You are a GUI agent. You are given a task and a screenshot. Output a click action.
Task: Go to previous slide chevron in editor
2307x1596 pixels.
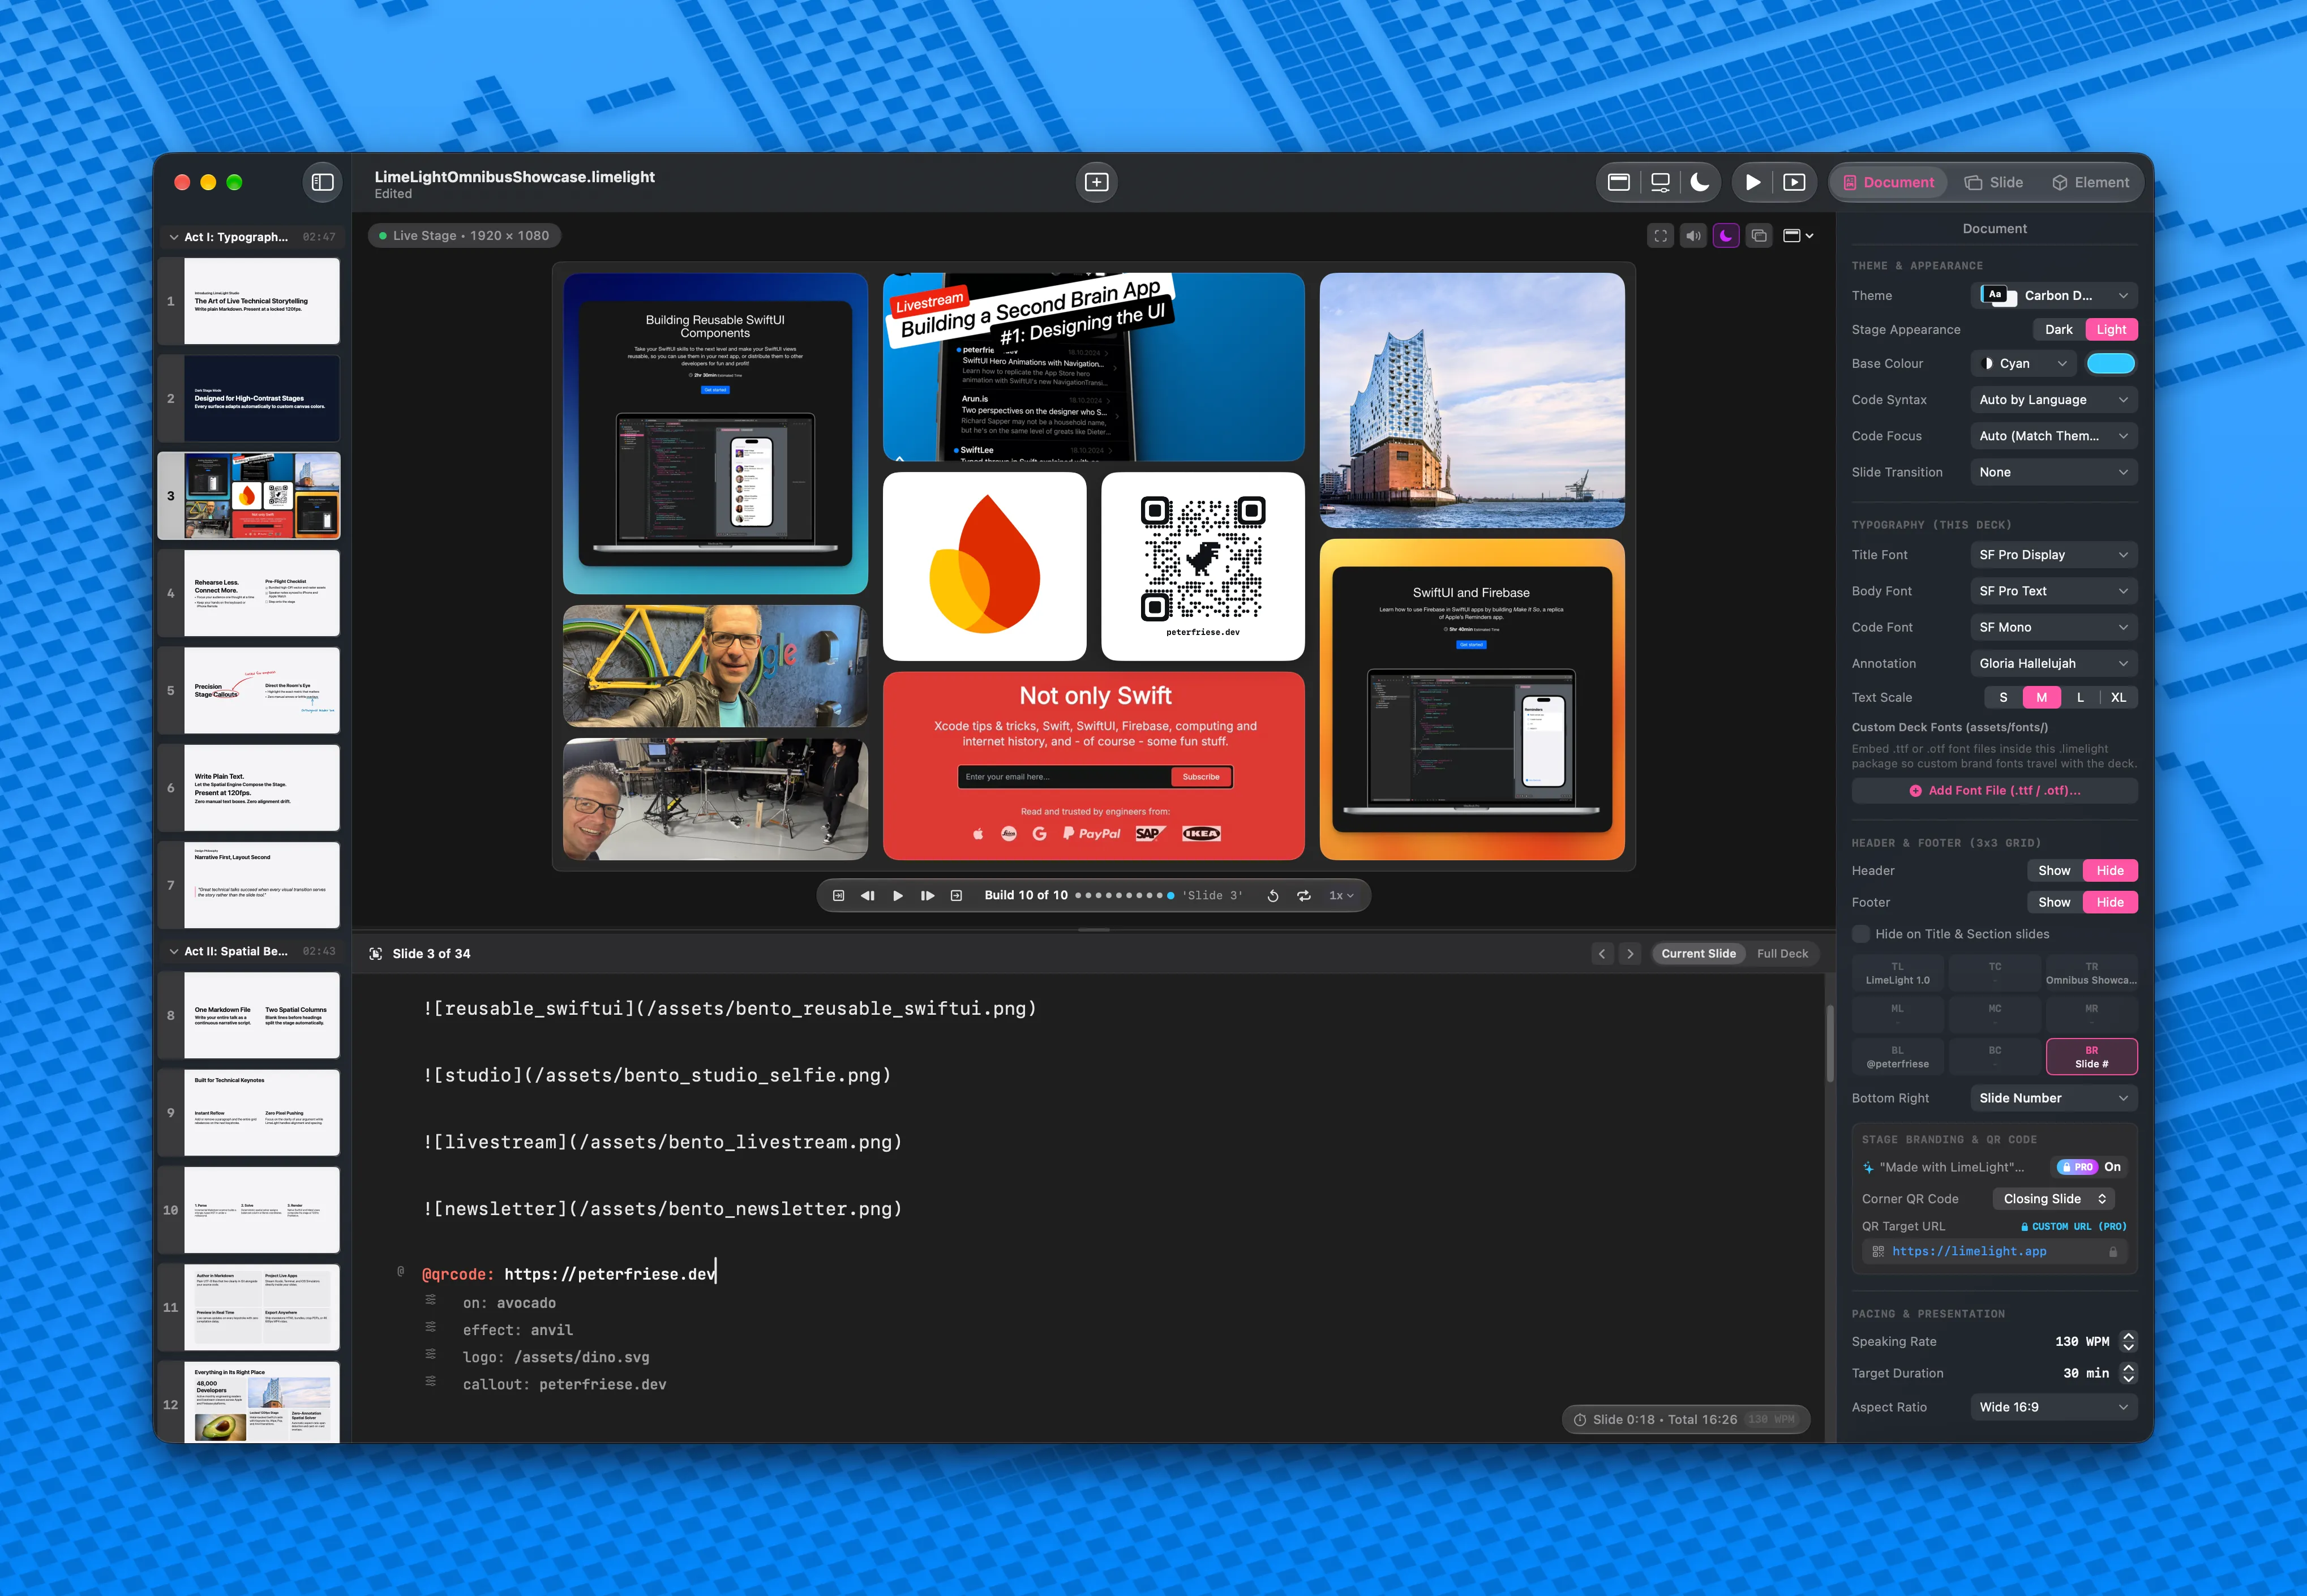[x=1602, y=954]
